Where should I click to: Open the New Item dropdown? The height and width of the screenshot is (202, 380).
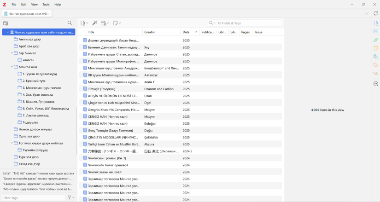click(84, 23)
